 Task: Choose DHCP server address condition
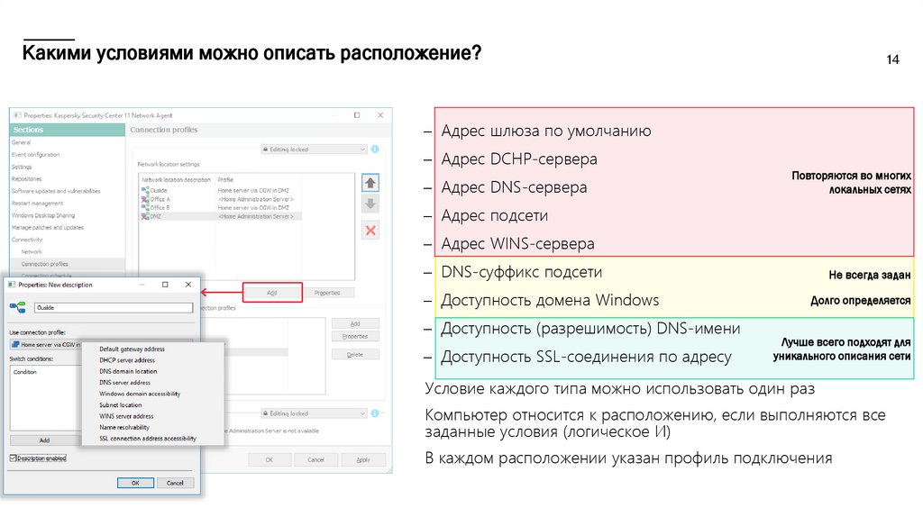coord(127,360)
